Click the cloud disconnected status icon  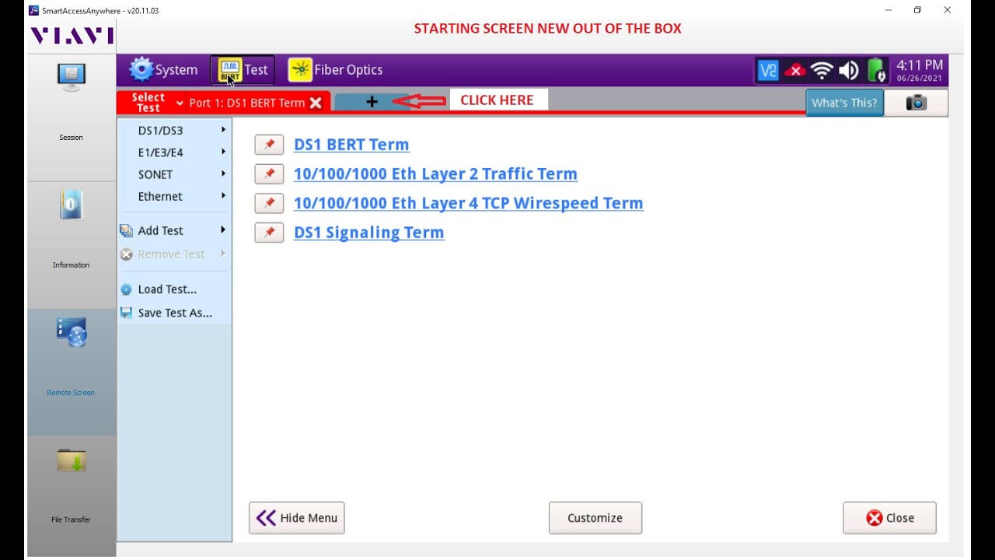[794, 71]
